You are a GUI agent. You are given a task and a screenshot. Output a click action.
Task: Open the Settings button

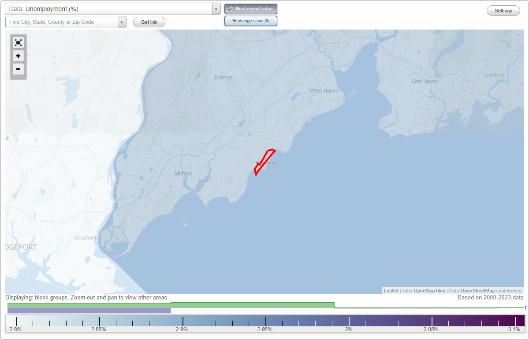tap(503, 10)
